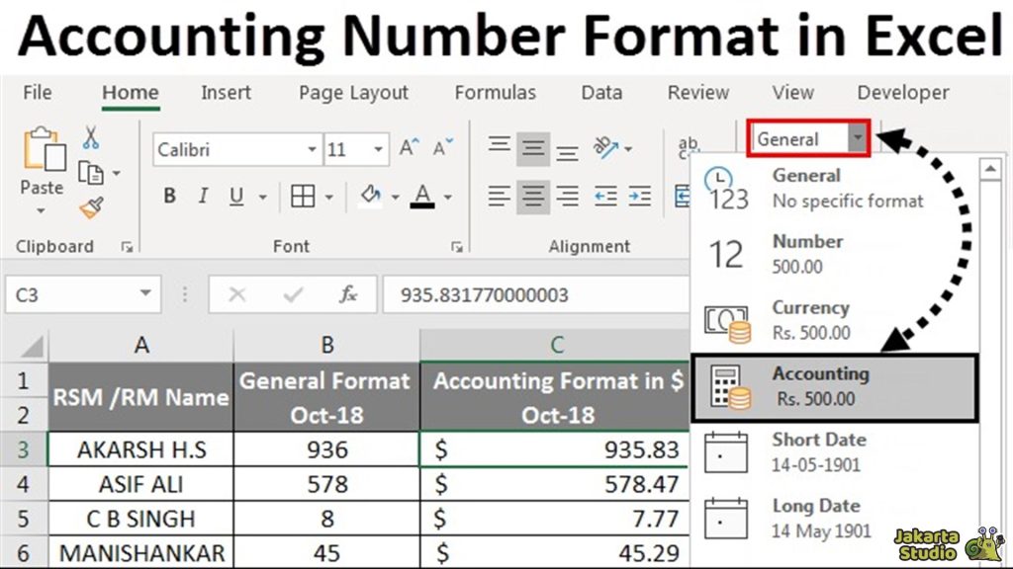Toggle Italic formatting
This screenshot has width=1013, height=569.
pos(203,197)
